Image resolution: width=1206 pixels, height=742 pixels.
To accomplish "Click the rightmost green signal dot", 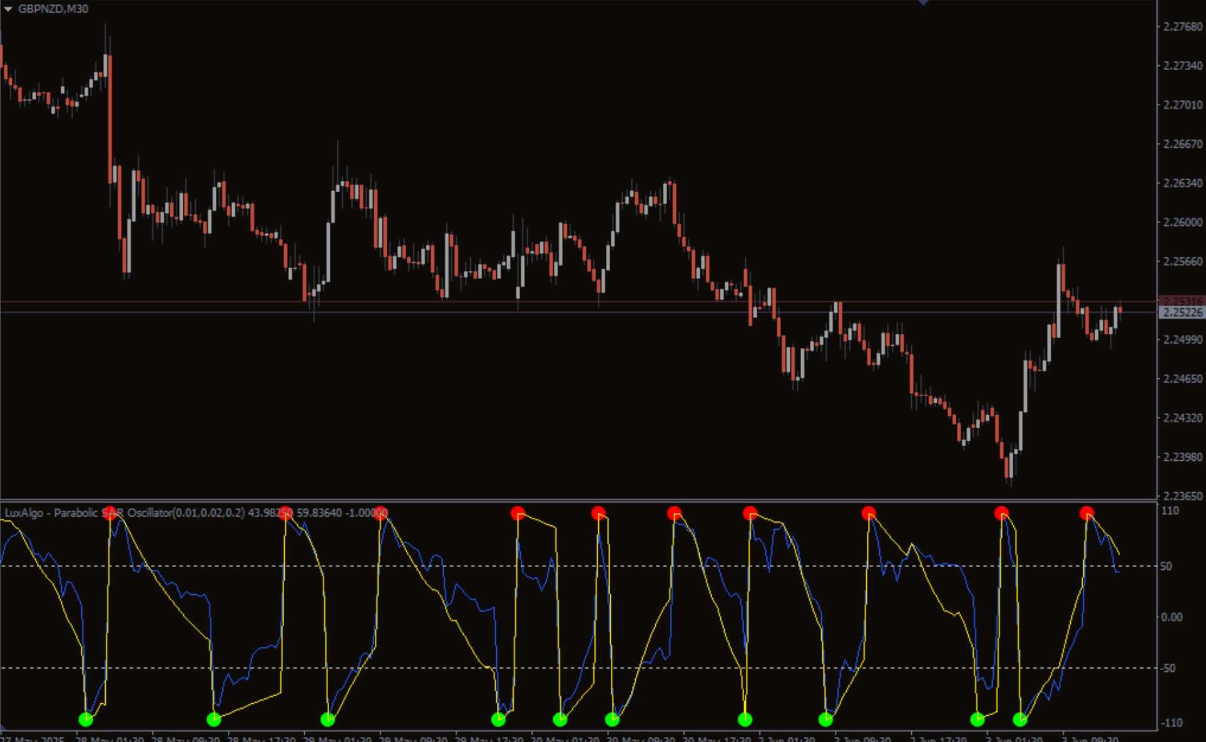I will [1019, 719].
